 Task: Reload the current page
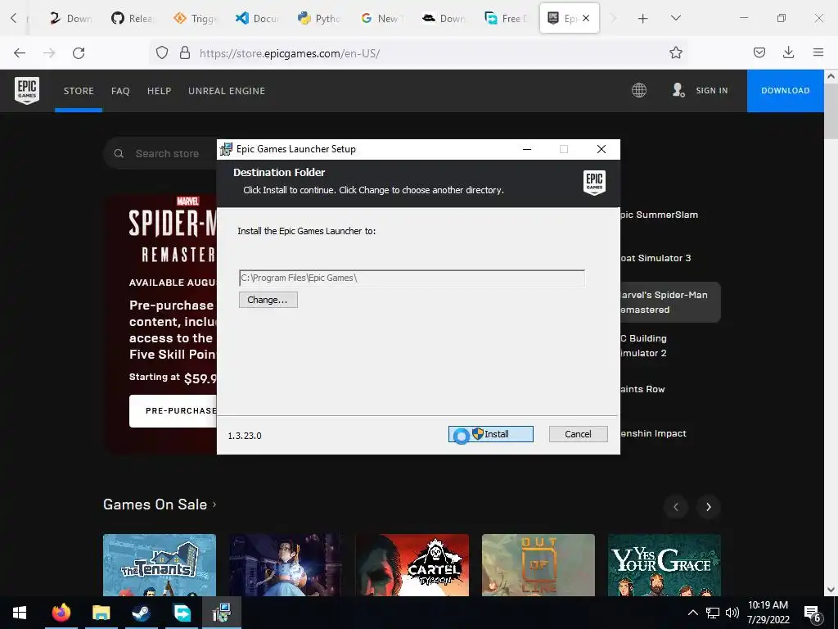(x=79, y=53)
